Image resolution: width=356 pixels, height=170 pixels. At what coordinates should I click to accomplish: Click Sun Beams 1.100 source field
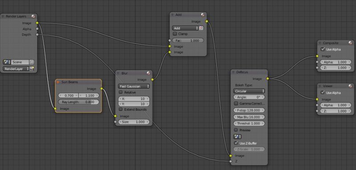pos(89,95)
